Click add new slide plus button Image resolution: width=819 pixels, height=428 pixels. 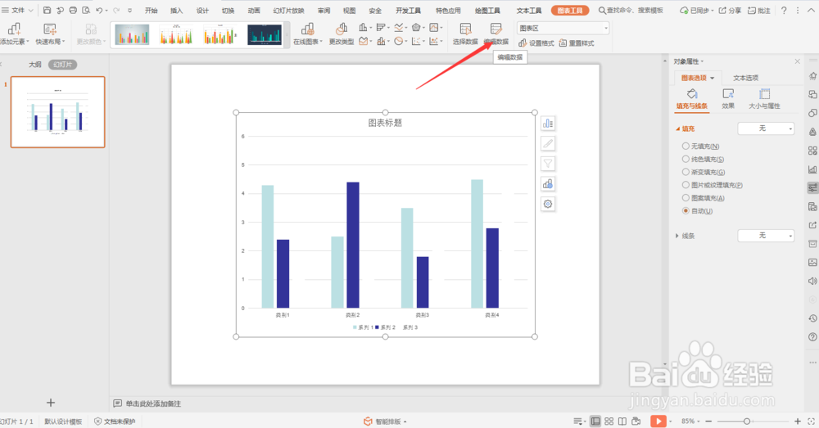coord(51,403)
